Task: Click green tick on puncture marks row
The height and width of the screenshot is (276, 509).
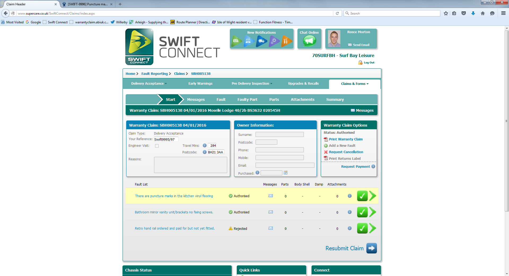Action: (x=362, y=196)
